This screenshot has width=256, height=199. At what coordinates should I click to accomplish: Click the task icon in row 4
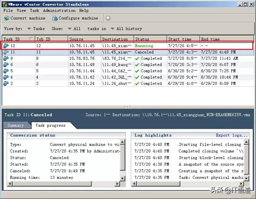click(6, 77)
